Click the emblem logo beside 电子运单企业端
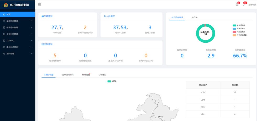Image resolution: width=257 pixels, height=121 pixels. click(6, 5)
